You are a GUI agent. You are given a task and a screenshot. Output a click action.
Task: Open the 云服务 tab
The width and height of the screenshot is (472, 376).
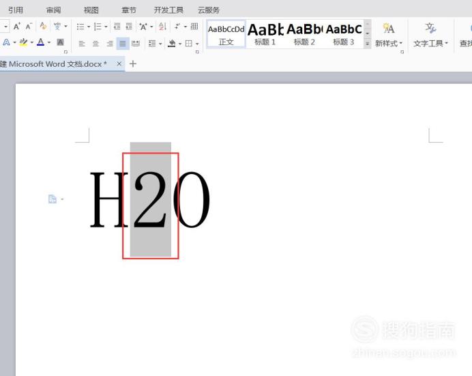point(209,10)
